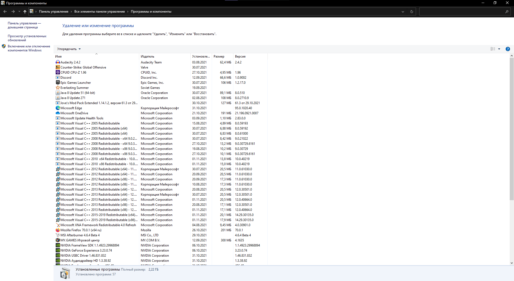Expand the address bar history dropdown
Viewport: 514px width, 281px height.
click(x=403, y=12)
